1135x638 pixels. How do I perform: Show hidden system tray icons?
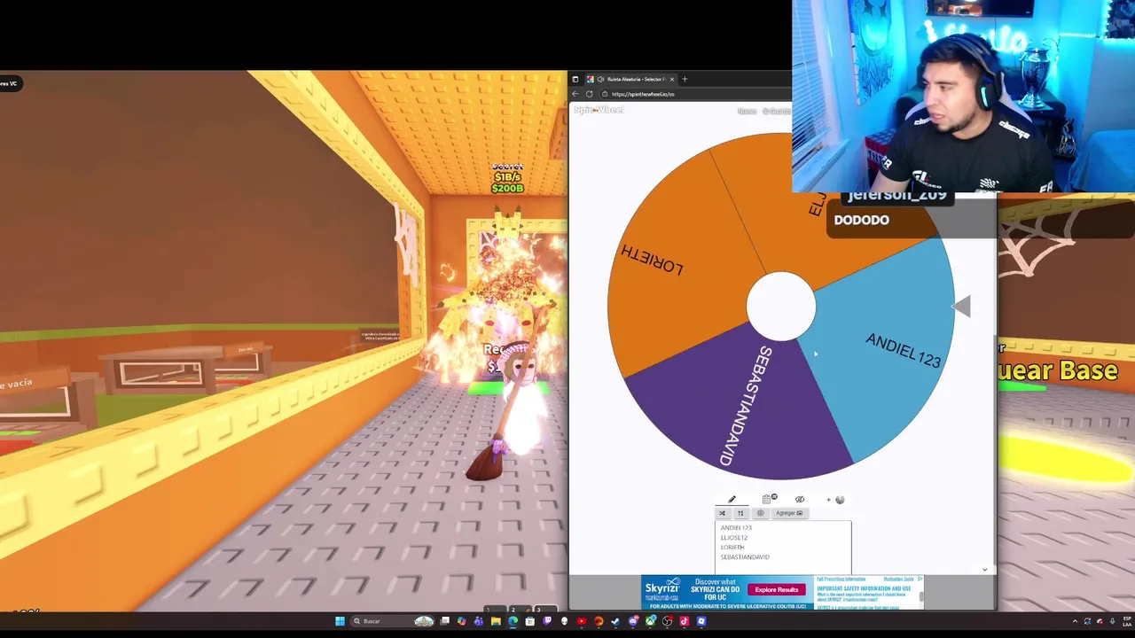click(1075, 621)
